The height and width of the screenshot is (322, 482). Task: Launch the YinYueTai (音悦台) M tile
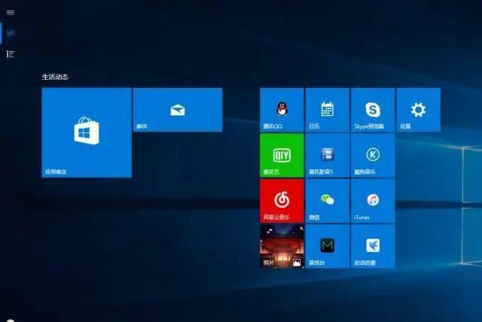pyautogui.click(x=328, y=246)
